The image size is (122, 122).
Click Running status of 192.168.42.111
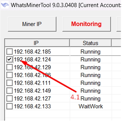tap(91, 83)
